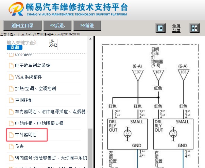The width and height of the screenshot is (205, 168).
Task: Click document icon beside 电子驻车制动系统
Action: [x=11, y=66]
